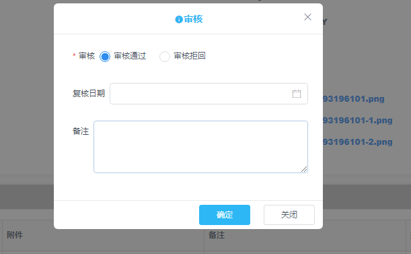This screenshot has width=411, height=254.
Task: Click the 关闭 button
Action: (289, 215)
